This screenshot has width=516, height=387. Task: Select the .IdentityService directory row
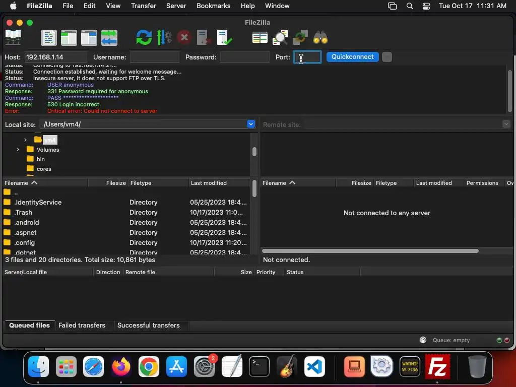click(x=126, y=203)
